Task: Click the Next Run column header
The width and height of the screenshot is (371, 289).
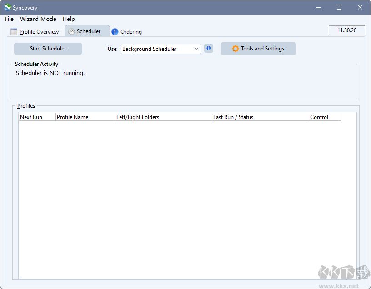Action: [37, 117]
